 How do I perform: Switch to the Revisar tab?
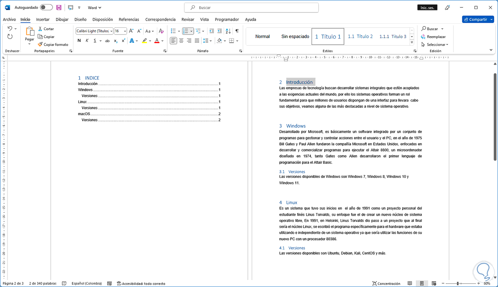click(x=188, y=19)
